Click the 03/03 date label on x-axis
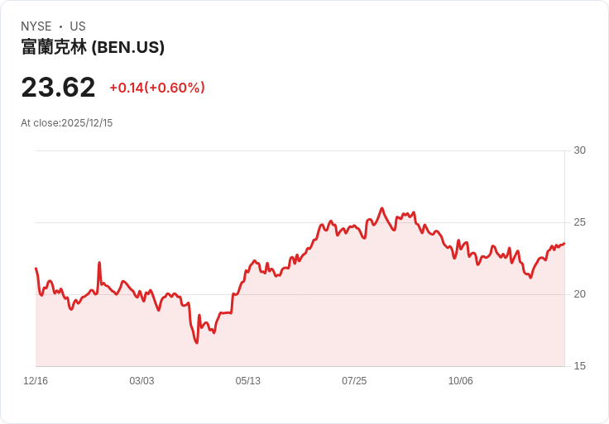 [141, 381]
